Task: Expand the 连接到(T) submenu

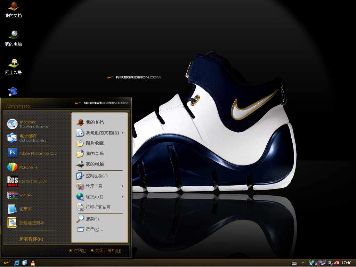Action: tap(100, 197)
